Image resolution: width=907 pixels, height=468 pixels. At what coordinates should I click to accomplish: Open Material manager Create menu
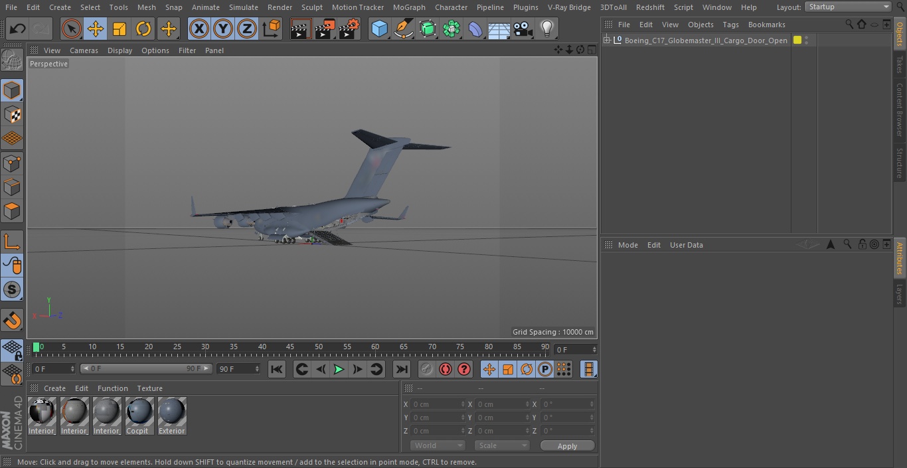(54, 388)
